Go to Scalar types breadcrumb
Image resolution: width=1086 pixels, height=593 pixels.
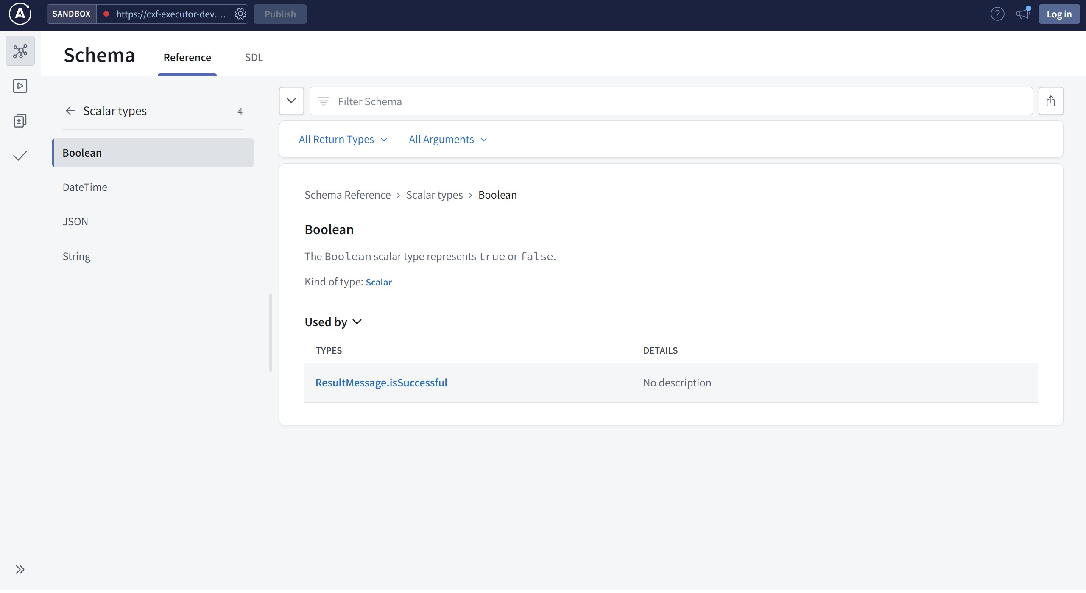(x=434, y=195)
